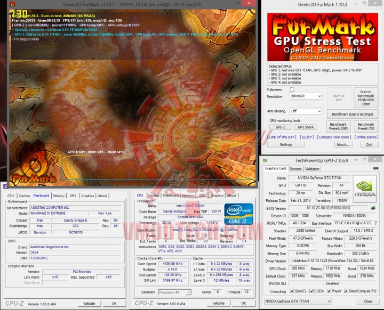Image resolution: width=384 pixels, height=310 pixels.
Task: Run Benchmark Preset:1080
Action: (338, 126)
